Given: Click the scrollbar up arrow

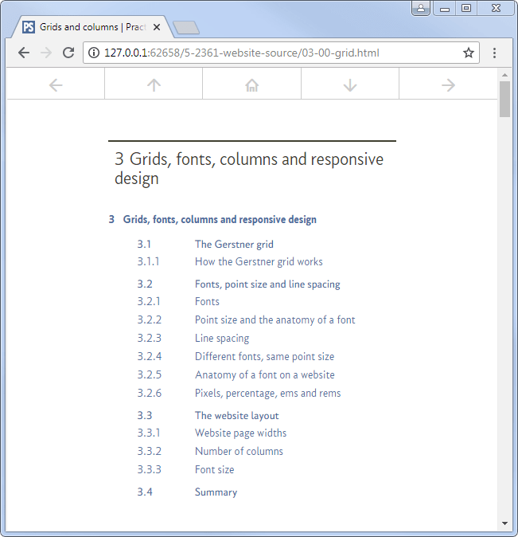Looking at the screenshot, I should (504, 75).
